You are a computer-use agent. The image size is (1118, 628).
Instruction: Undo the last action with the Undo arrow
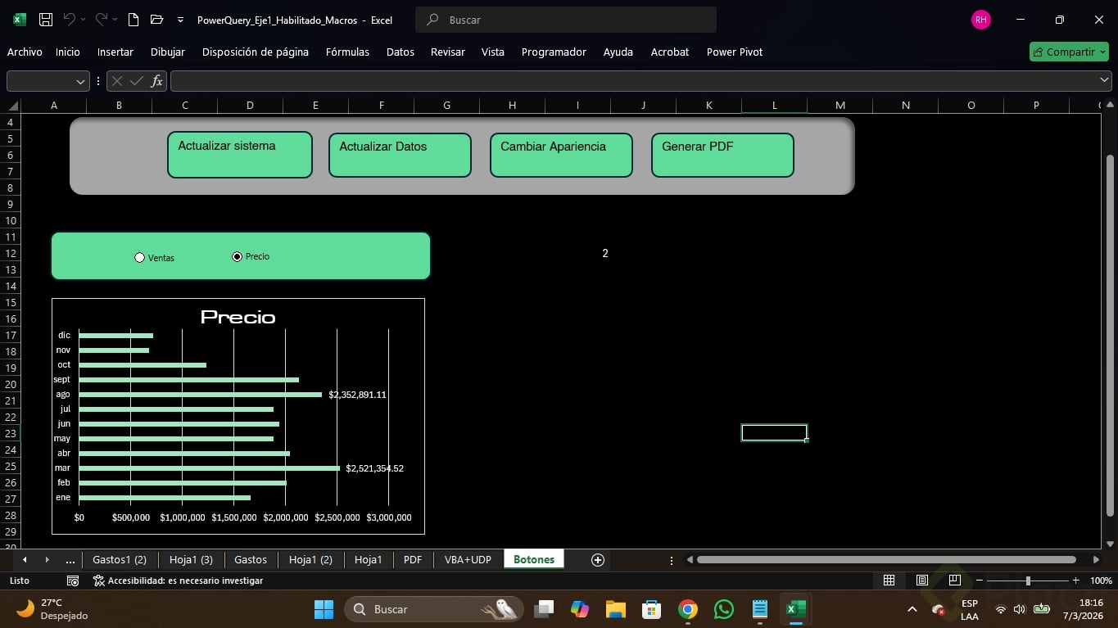(x=70, y=20)
